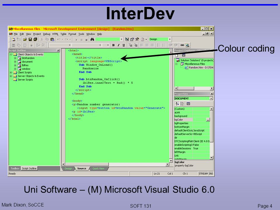Open the Tools menu
Viewport: 280px width, 210px height.
pos(81,34)
